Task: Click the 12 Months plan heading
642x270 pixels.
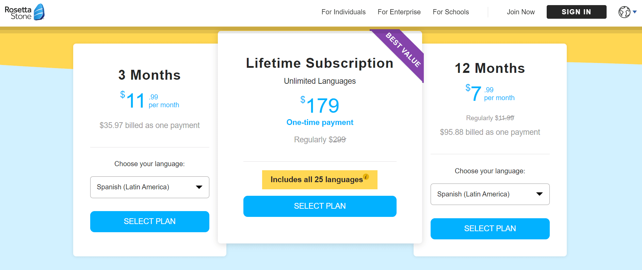Action: (490, 68)
